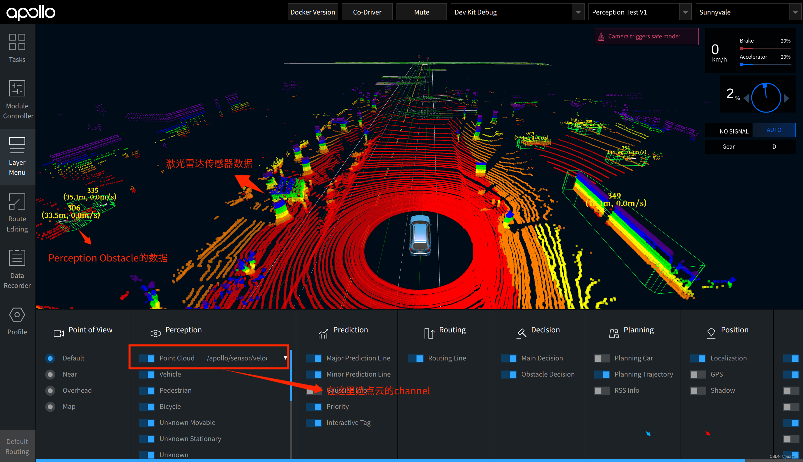Open Route Editing from sidebar
803x462 pixels.
(17, 202)
